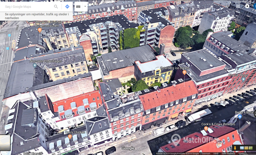The height and width of the screenshot is (155, 256).
Task: Open the Danmark region link in footer
Action: 206,154
